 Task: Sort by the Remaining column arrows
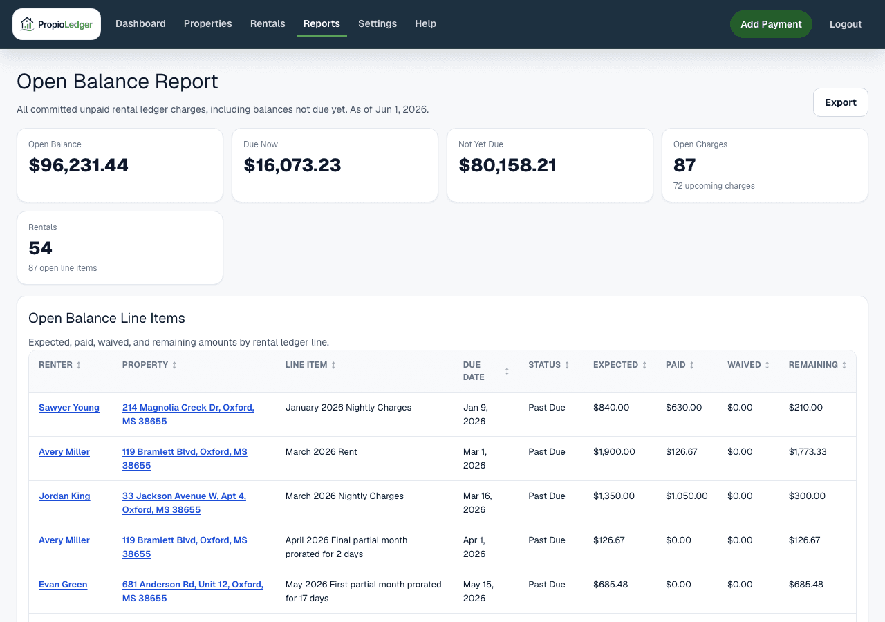[844, 365]
